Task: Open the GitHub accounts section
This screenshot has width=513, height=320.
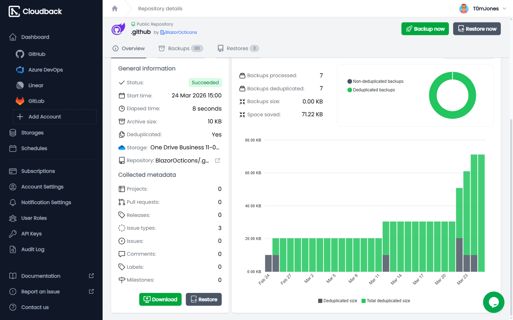Action: [x=37, y=54]
